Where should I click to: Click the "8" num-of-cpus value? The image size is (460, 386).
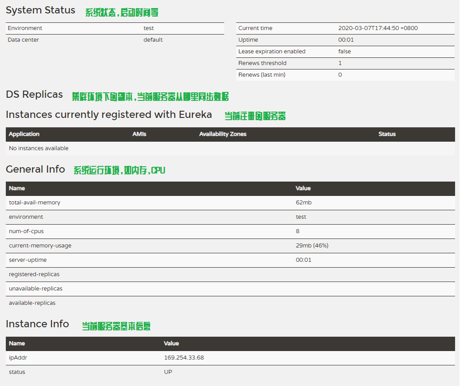click(x=297, y=231)
